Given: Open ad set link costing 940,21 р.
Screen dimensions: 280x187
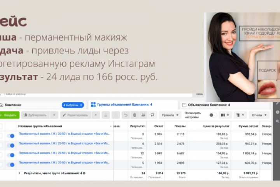Looking at the screenshot, I should click(x=64, y=143).
